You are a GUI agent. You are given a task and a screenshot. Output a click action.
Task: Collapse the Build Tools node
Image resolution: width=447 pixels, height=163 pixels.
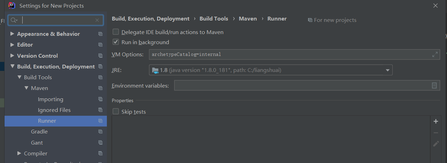[x=19, y=78]
